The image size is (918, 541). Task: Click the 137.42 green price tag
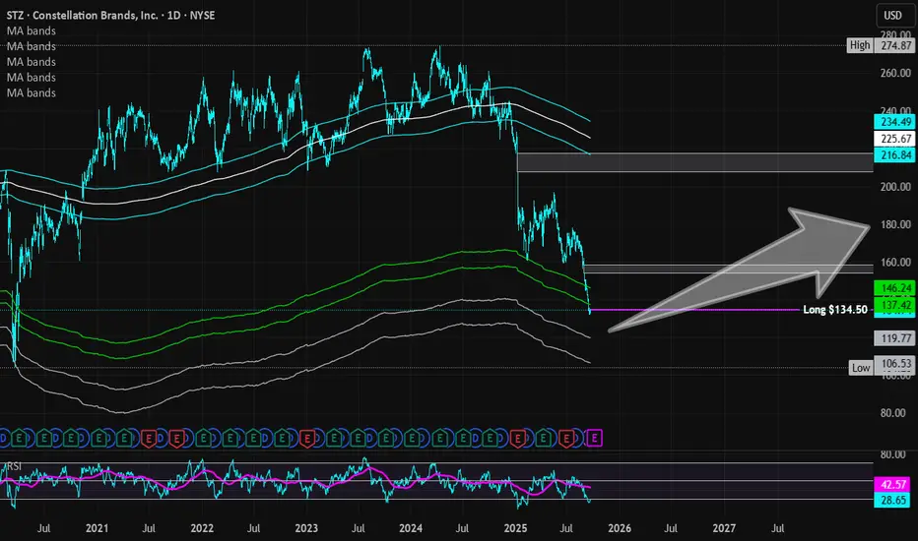pos(894,305)
